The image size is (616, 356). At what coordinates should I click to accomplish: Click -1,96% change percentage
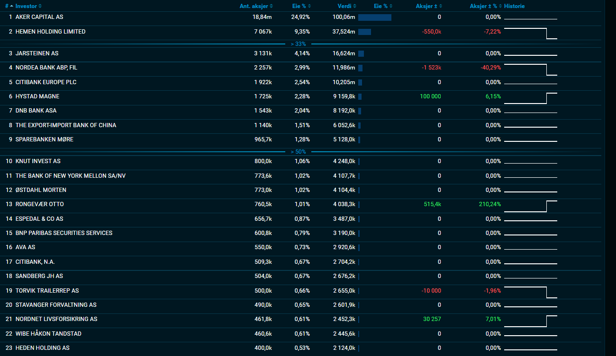pos(492,291)
